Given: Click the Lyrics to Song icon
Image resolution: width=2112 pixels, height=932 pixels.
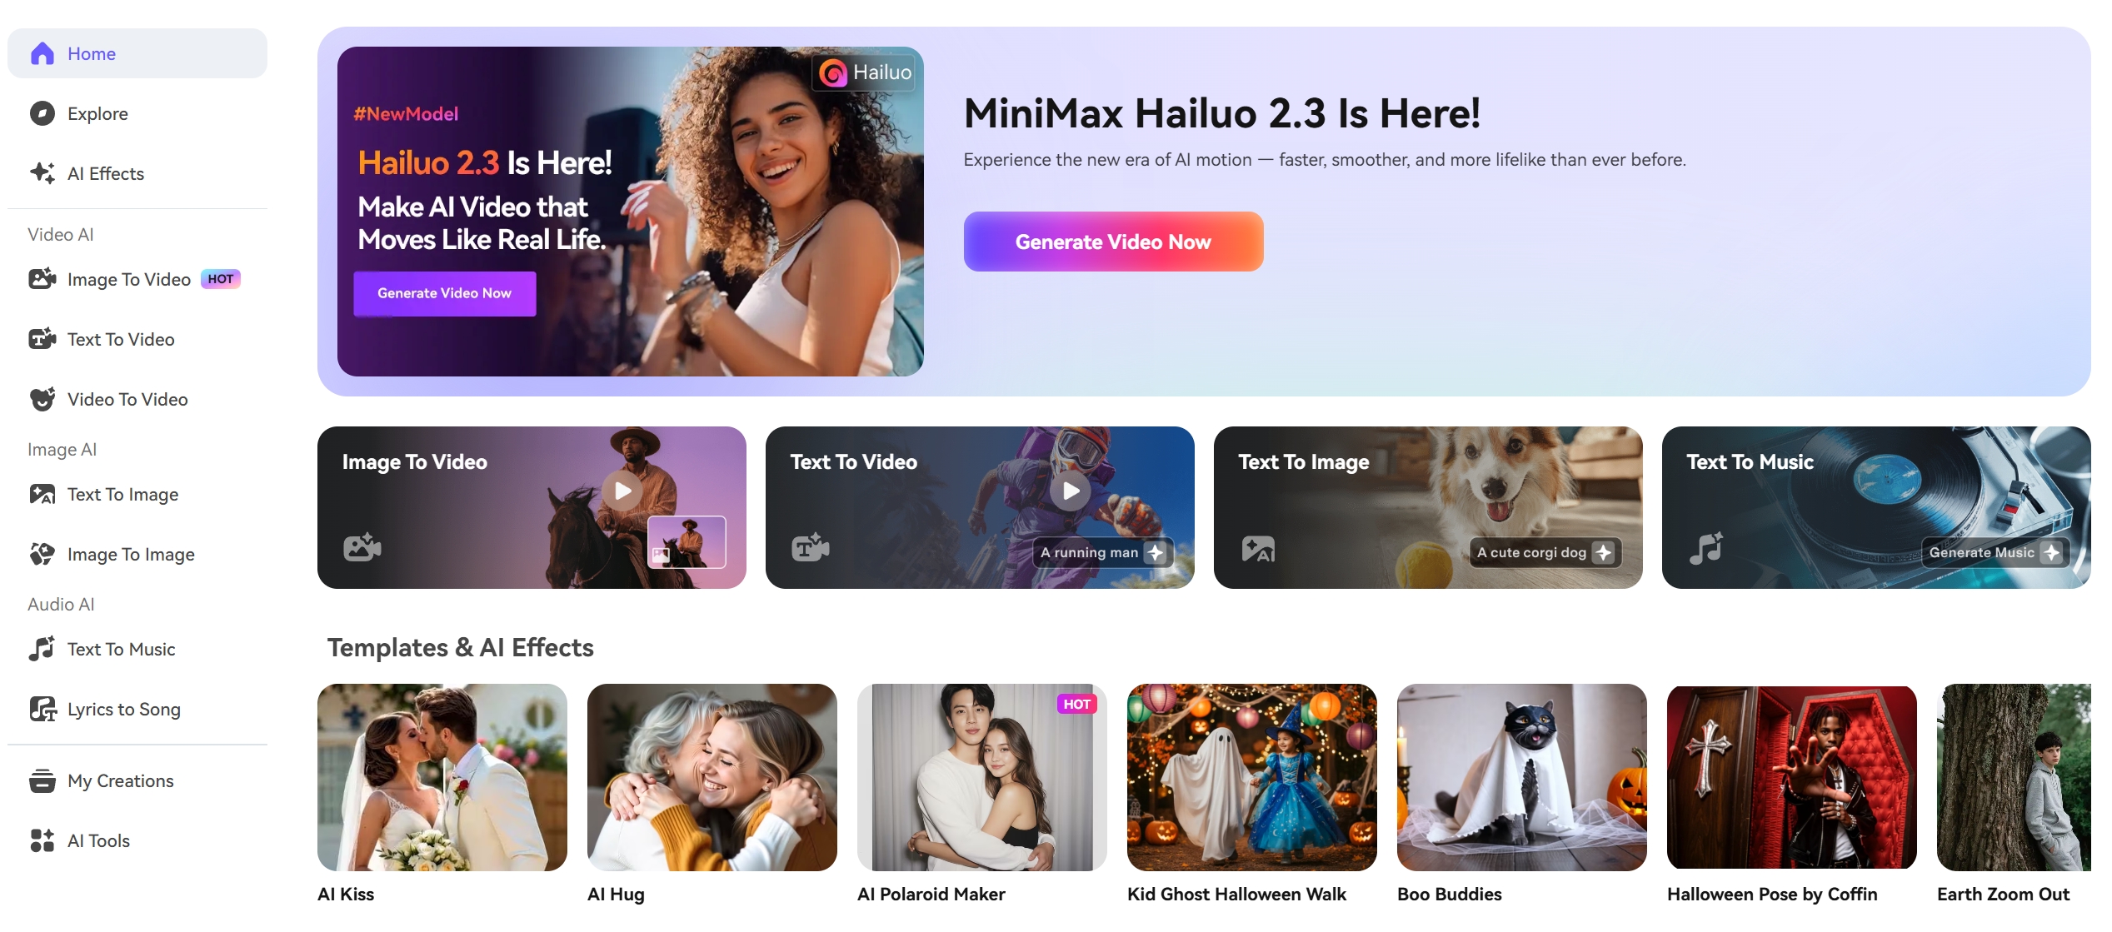Looking at the screenshot, I should tap(42, 709).
